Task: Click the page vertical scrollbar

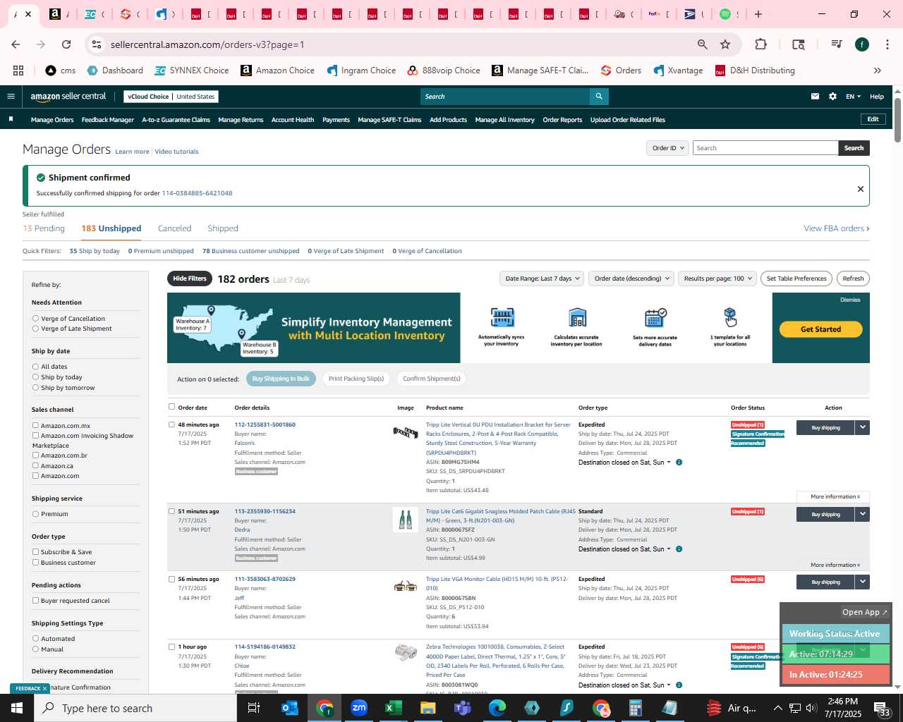Action: (x=897, y=120)
